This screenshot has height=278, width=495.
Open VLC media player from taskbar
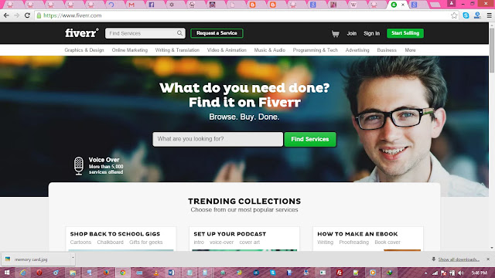click(156, 273)
